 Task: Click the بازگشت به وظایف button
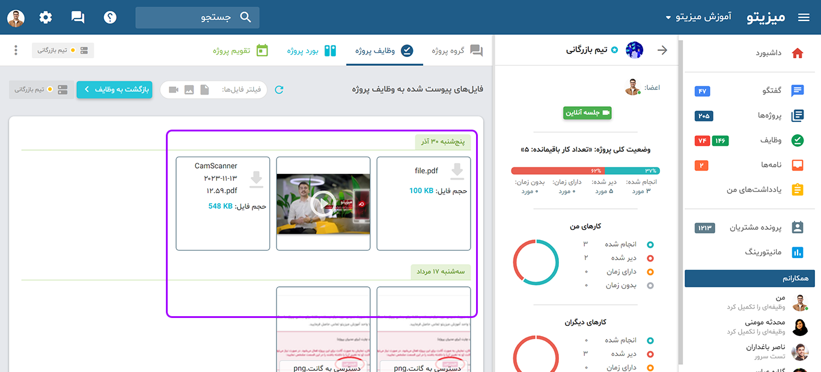click(115, 89)
